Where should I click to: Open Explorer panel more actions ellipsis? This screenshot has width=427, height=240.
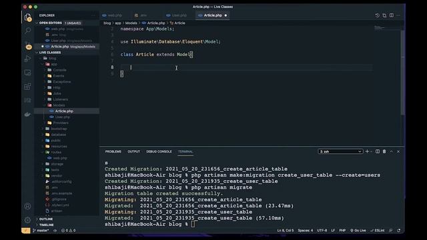(93, 15)
